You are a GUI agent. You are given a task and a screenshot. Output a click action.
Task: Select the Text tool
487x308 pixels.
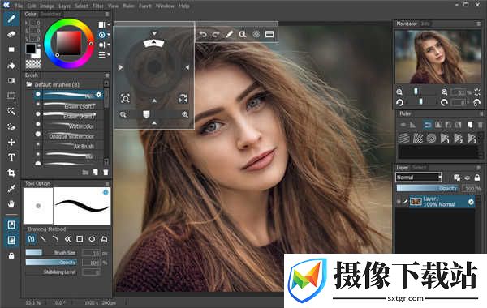pyautogui.click(x=11, y=157)
